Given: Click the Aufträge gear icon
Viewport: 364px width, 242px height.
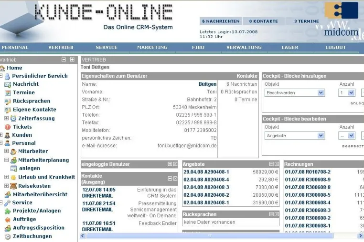Looking at the screenshot, I should click(8, 220).
